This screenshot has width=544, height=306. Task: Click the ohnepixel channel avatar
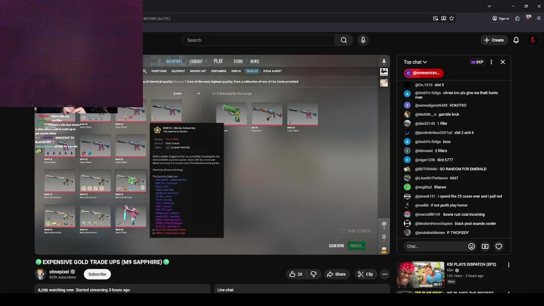point(40,274)
